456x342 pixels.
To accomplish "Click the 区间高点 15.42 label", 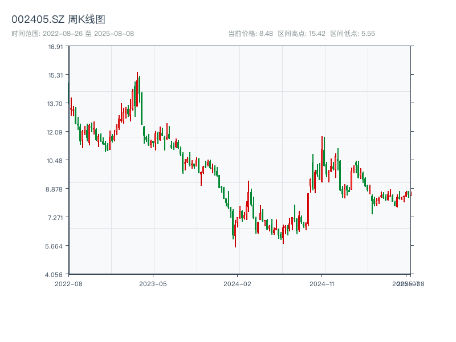I will pos(301,34).
